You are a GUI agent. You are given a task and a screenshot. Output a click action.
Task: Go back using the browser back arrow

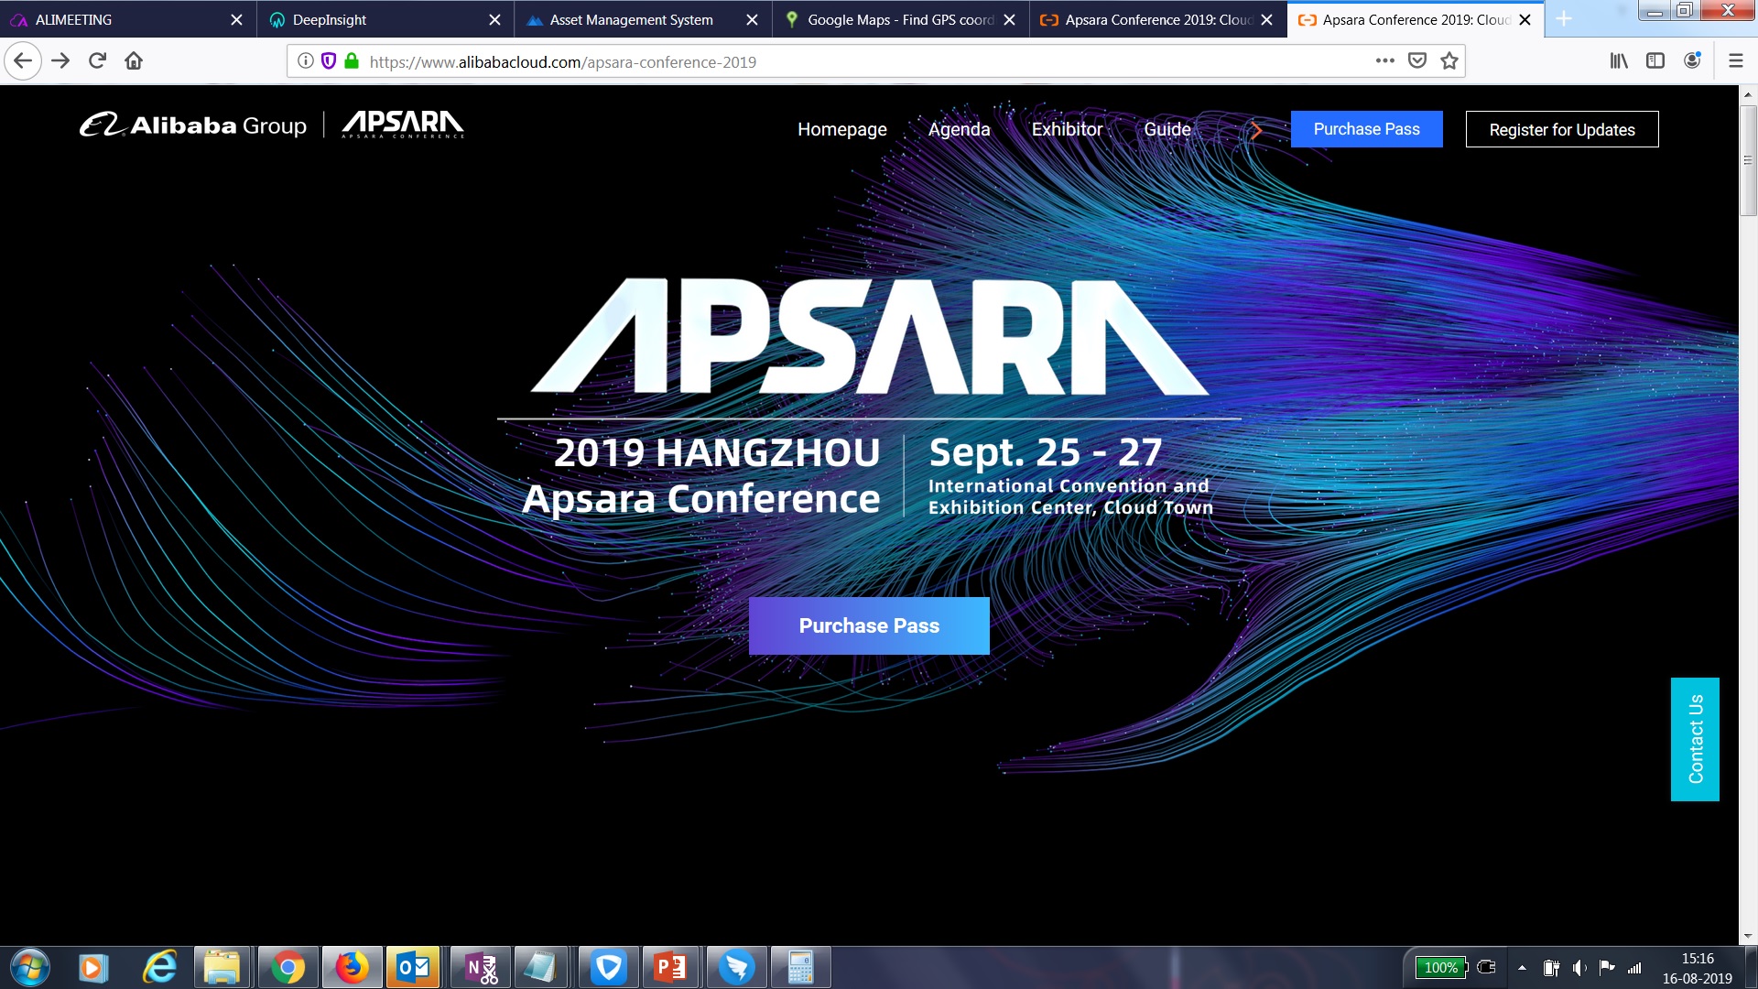point(24,61)
